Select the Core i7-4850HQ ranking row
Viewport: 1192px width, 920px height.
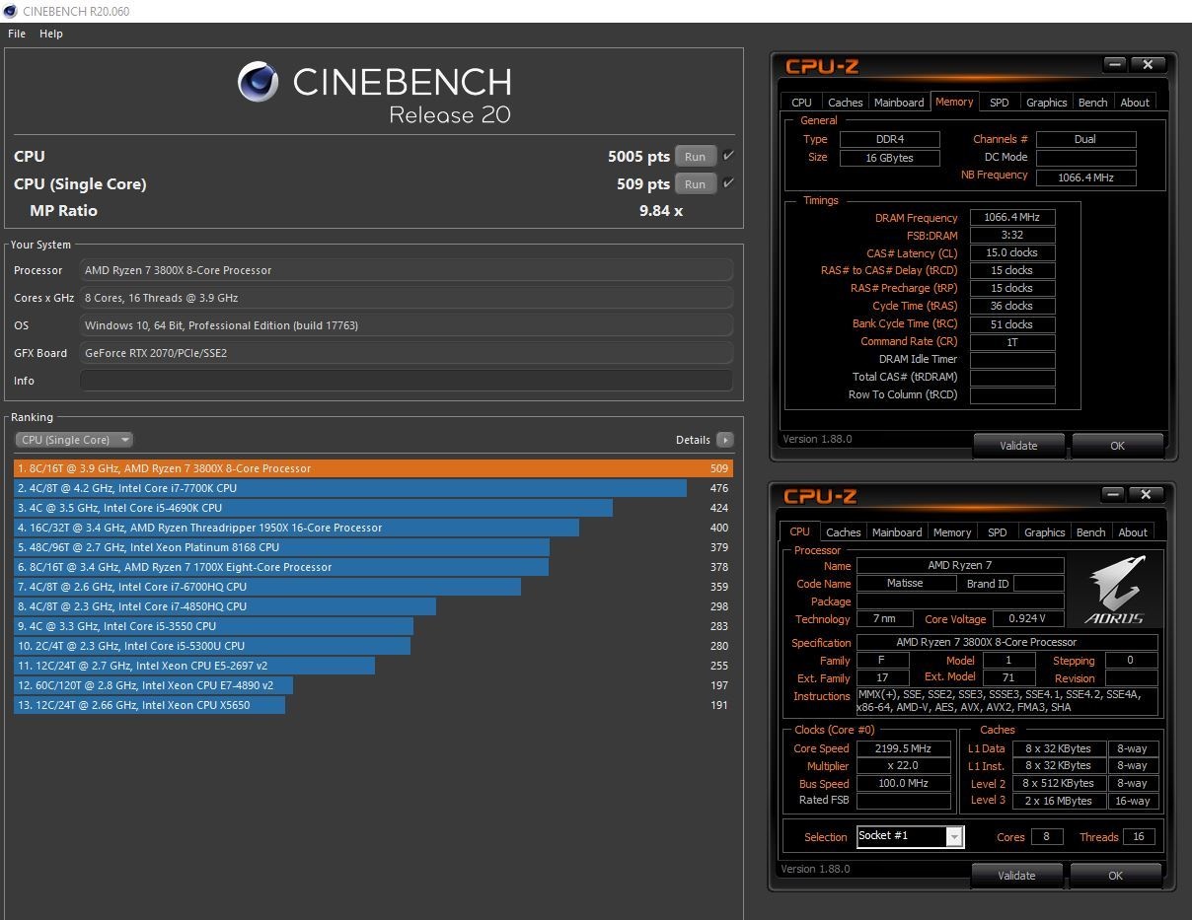tap(373, 606)
